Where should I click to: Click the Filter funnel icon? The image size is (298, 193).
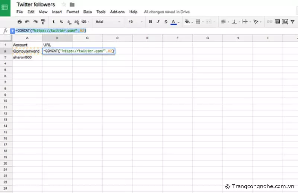pos(292,22)
